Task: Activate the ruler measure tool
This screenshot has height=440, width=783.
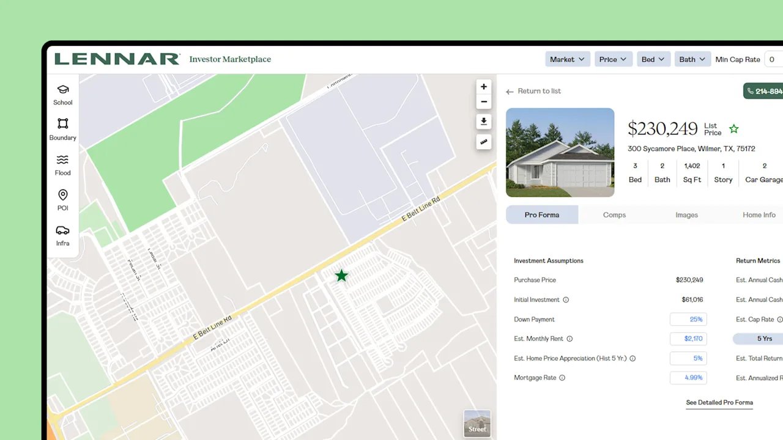Action: click(x=484, y=142)
